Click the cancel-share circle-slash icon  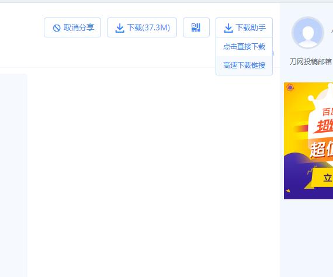point(57,28)
